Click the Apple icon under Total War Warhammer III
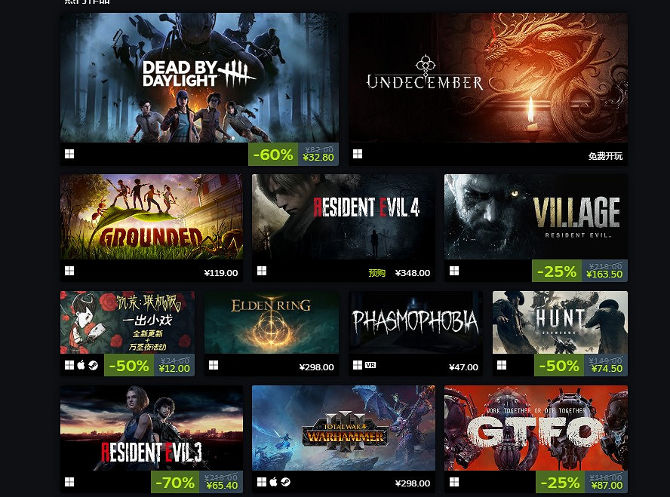Viewport: 670px width, 497px height. pyautogui.click(x=274, y=482)
